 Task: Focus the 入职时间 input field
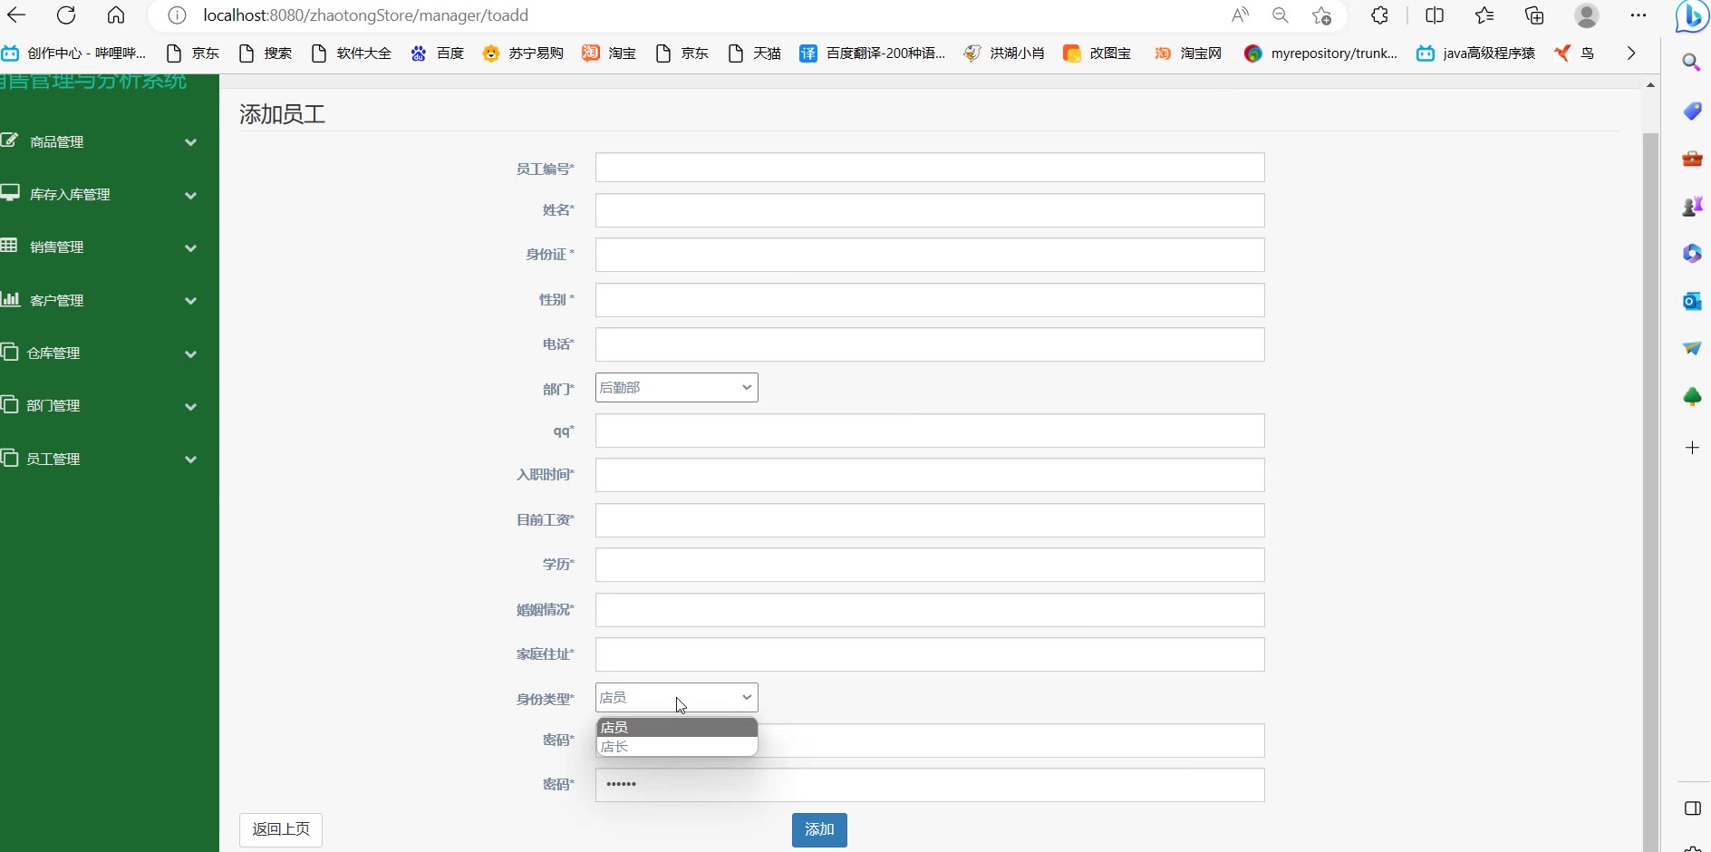(930, 475)
